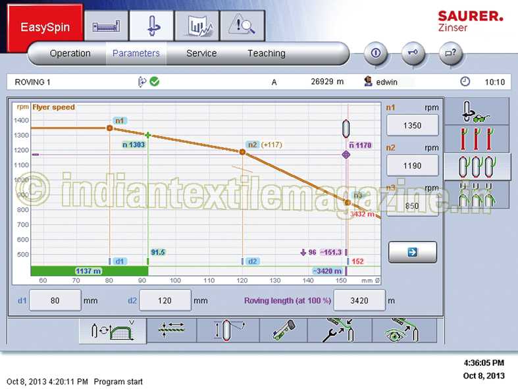Open the roving tension arrows bottom tab

[x=171, y=330]
